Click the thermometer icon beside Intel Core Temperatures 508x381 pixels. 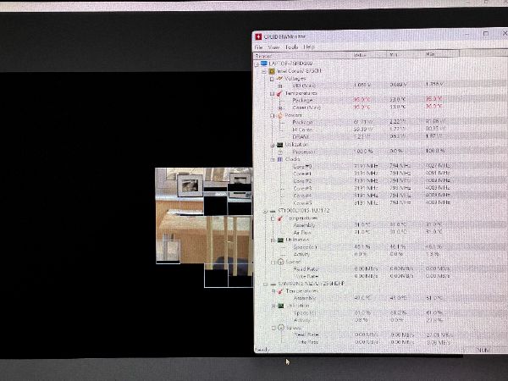pyautogui.click(x=279, y=94)
